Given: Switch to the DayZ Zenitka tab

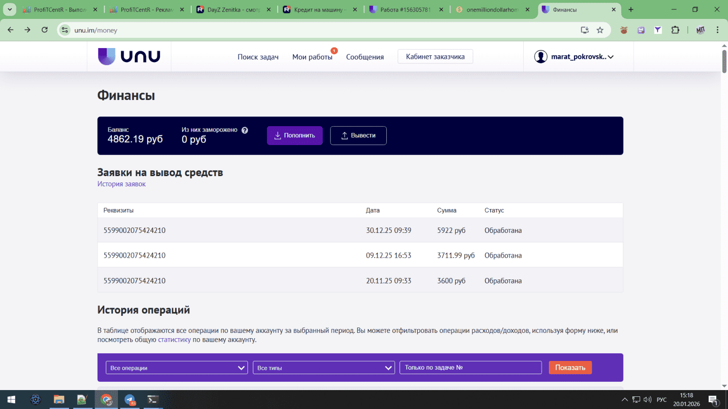Looking at the screenshot, I should pos(233,10).
